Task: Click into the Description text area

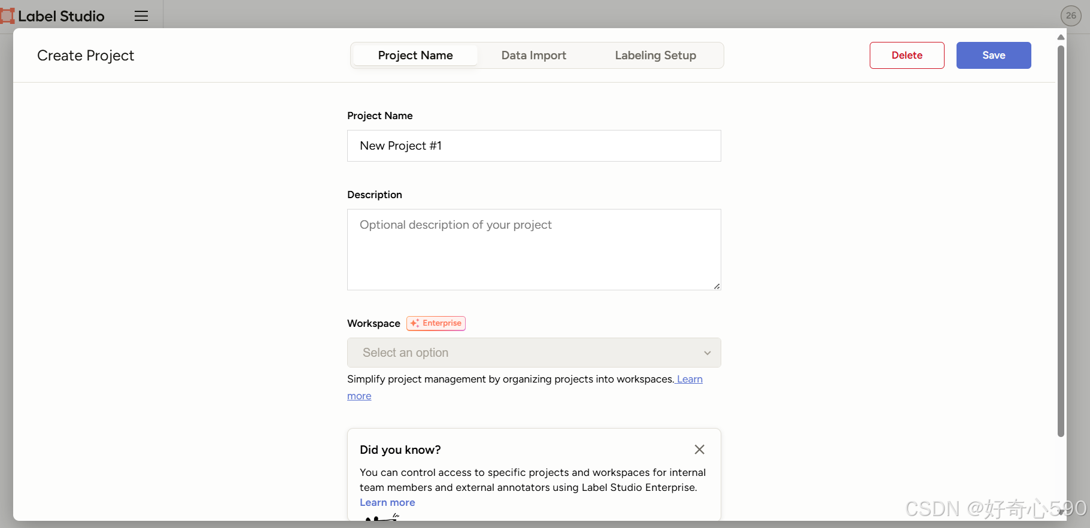Action: [534, 250]
